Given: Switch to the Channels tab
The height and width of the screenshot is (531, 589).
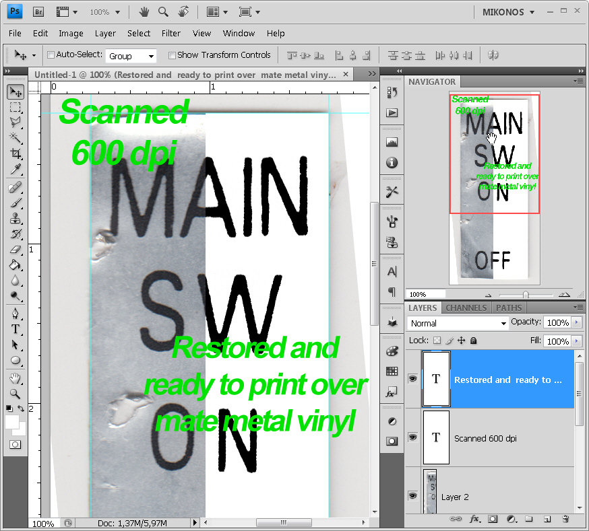Looking at the screenshot, I should 466,308.
